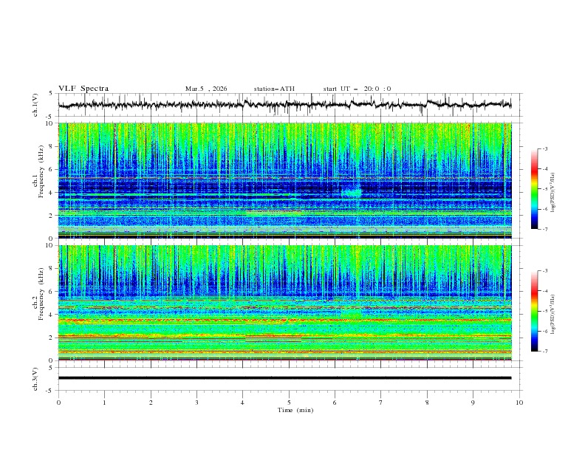The width and height of the screenshot is (585, 452).
Task: Click the "-7" tick on the lower color bar
Action: click(544, 351)
